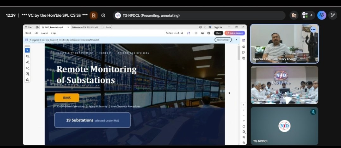Select Special Chief Secretary Energy video tile
The image size is (341, 148).
(x=284, y=44)
